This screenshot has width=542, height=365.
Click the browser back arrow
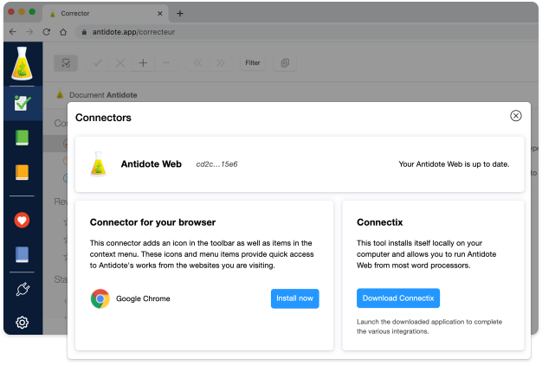(x=13, y=32)
